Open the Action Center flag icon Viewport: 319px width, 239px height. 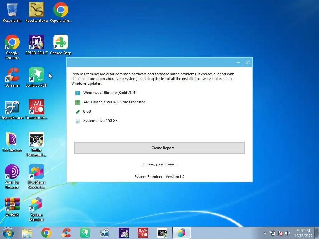pyautogui.click(x=280, y=233)
